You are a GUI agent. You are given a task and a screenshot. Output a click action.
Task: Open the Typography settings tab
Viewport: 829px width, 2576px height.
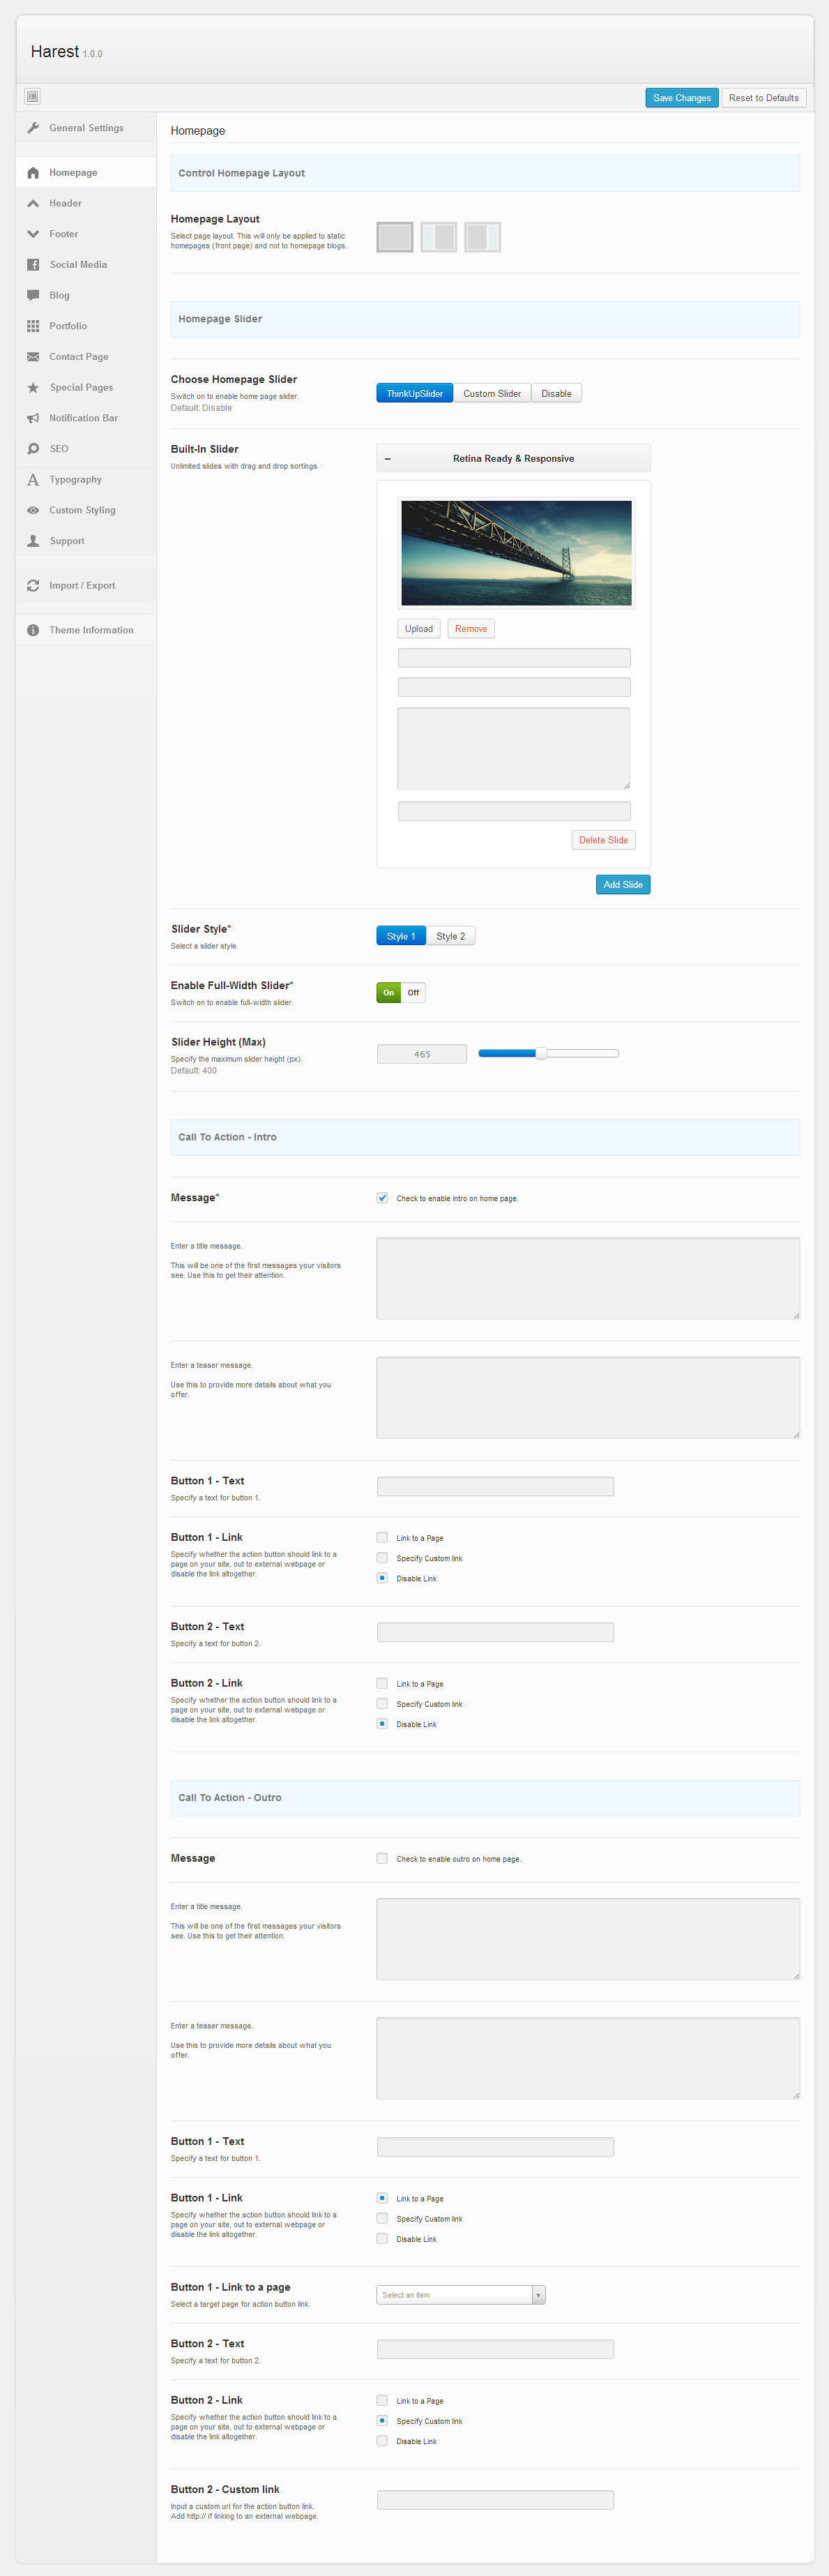(x=75, y=480)
